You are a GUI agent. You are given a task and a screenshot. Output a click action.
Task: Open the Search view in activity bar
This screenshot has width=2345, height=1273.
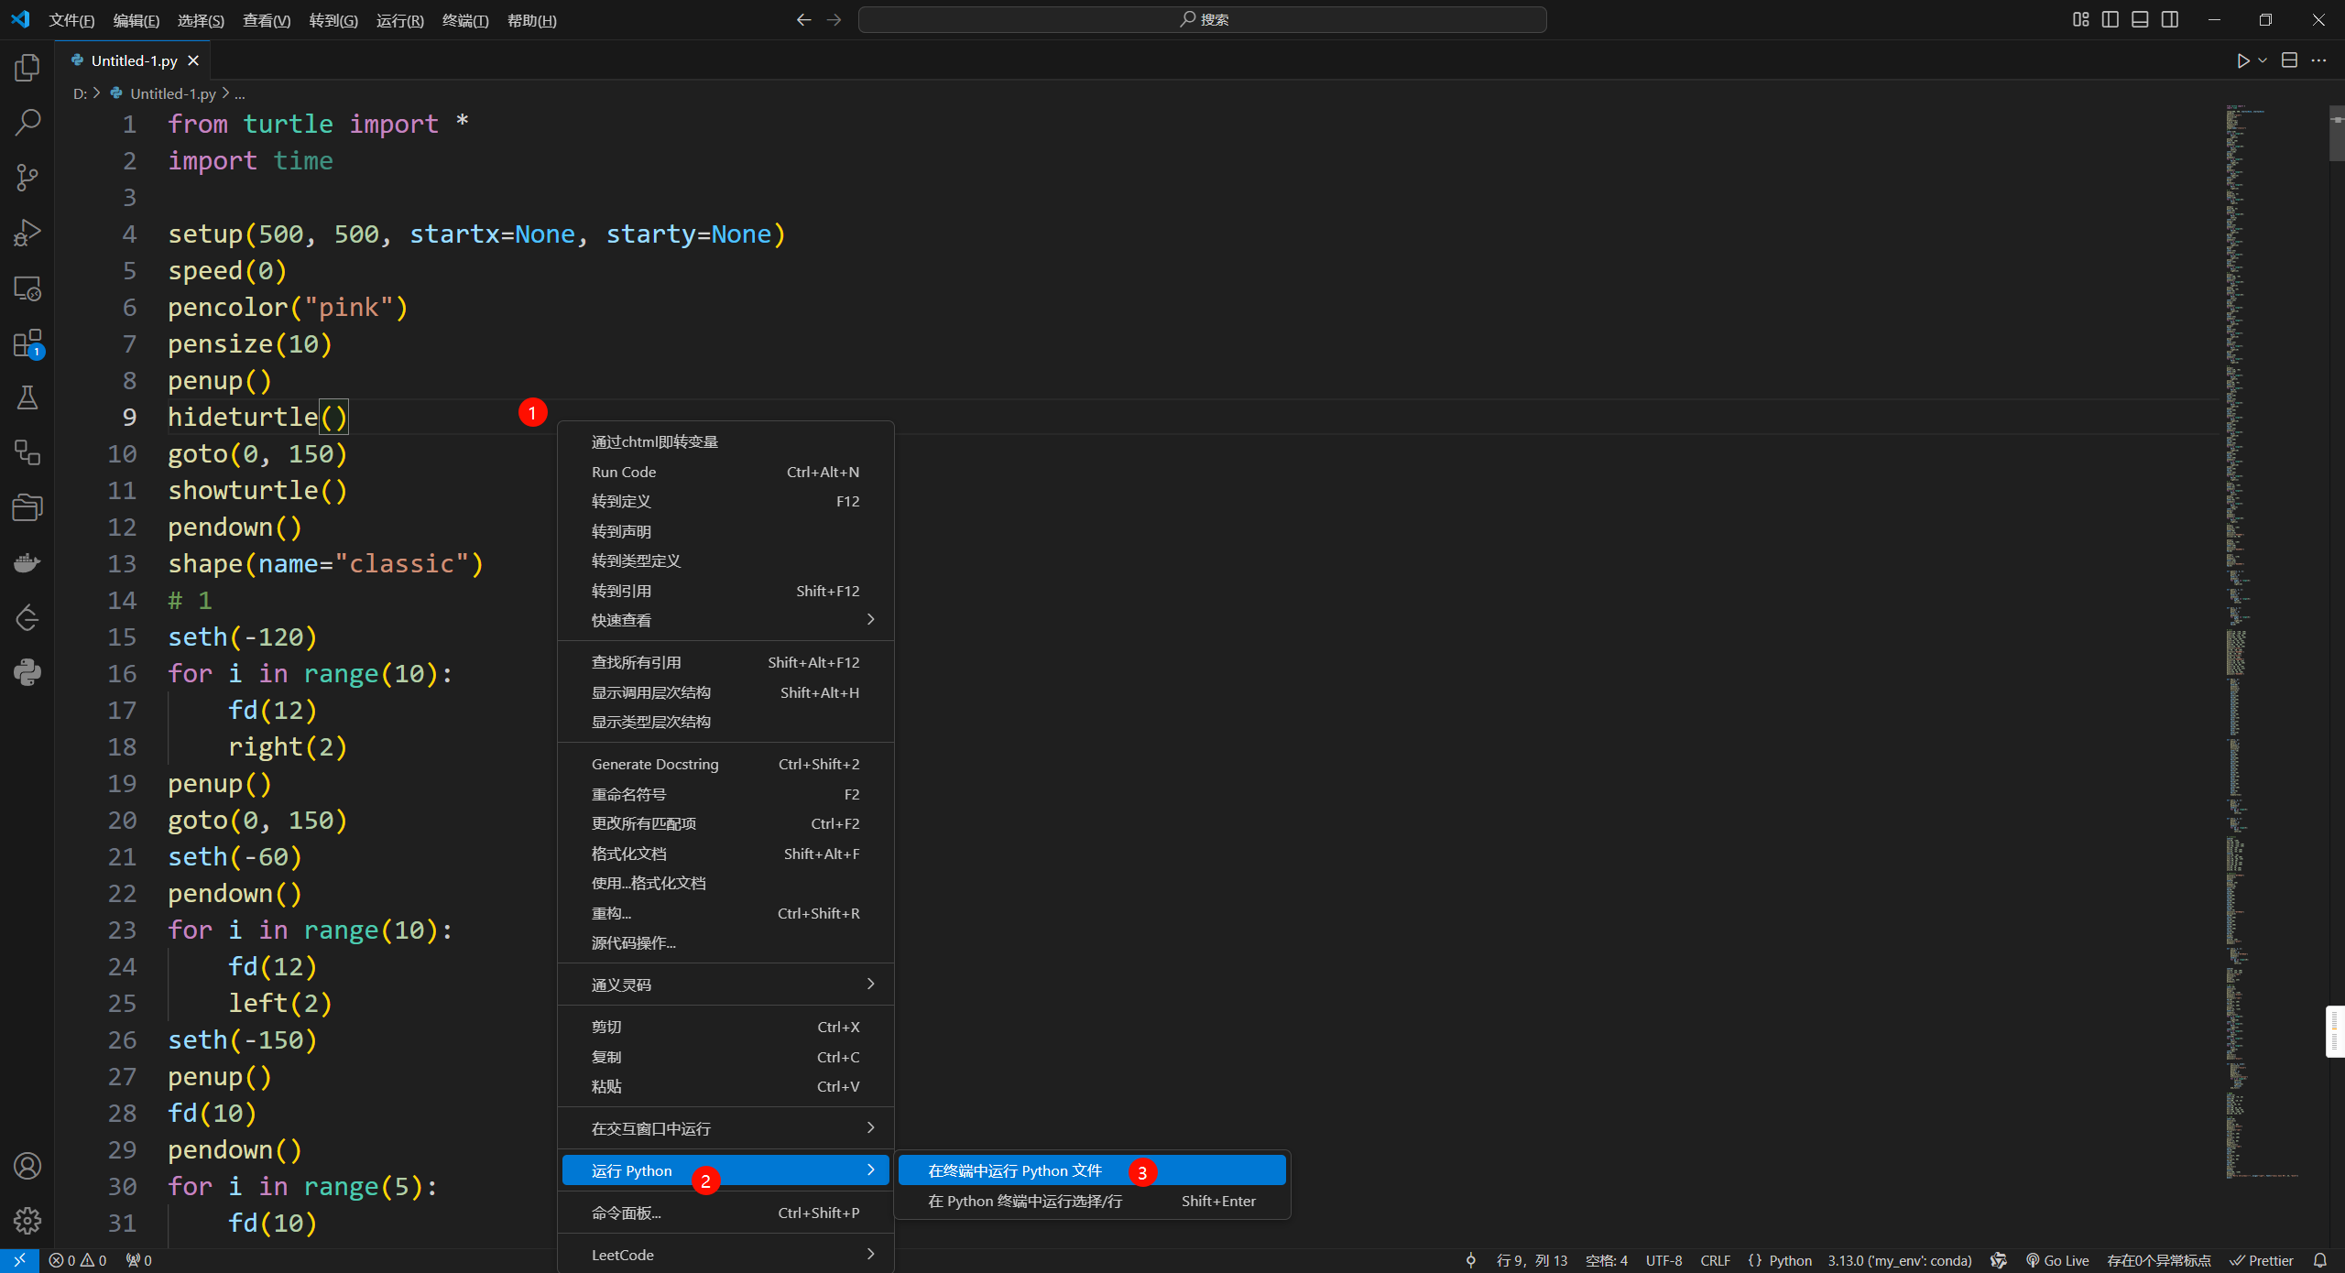(x=27, y=123)
